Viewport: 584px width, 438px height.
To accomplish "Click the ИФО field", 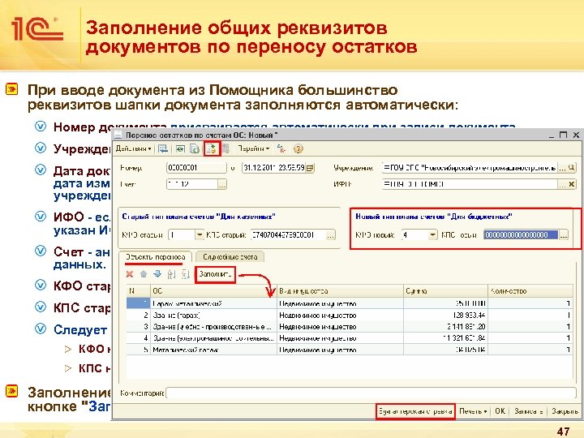I will (x=470, y=184).
